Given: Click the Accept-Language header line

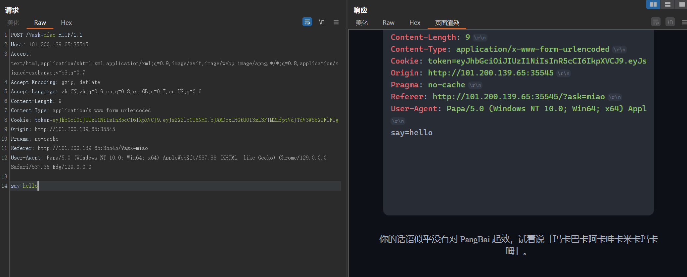Looking at the screenshot, I should click(106, 91).
